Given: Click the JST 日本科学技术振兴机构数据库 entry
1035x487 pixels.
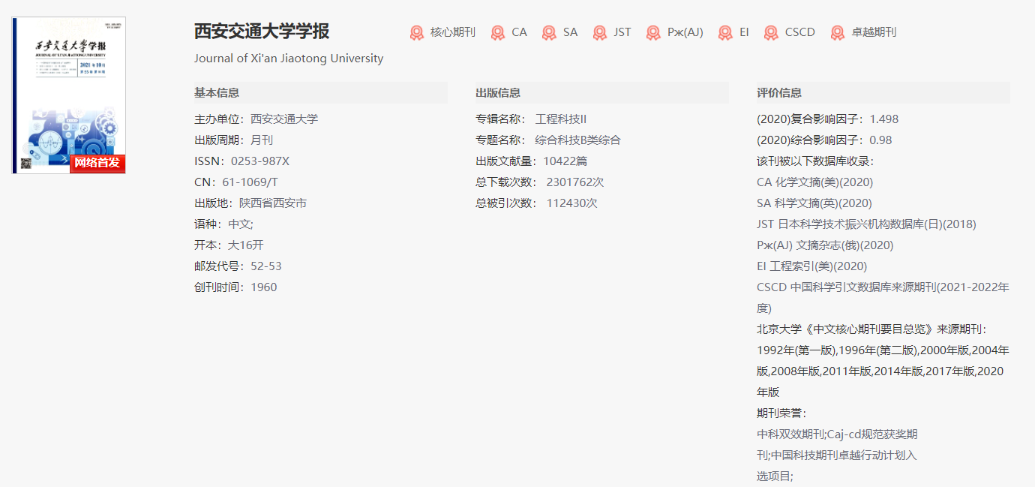Looking at the screenshot, I should click(866, 224).
